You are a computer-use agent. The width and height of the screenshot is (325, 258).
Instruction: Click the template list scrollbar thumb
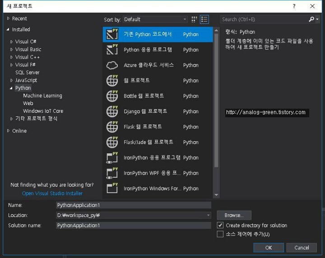(216, 100)
